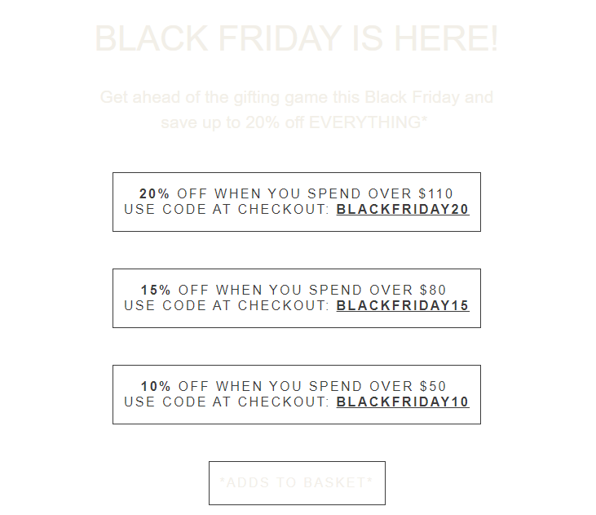Click the *ADDS TO BASKET* button

(x=297, y=483)
